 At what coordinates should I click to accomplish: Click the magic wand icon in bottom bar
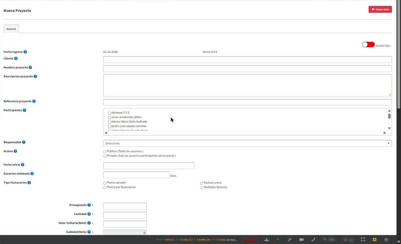pos(290,240)
